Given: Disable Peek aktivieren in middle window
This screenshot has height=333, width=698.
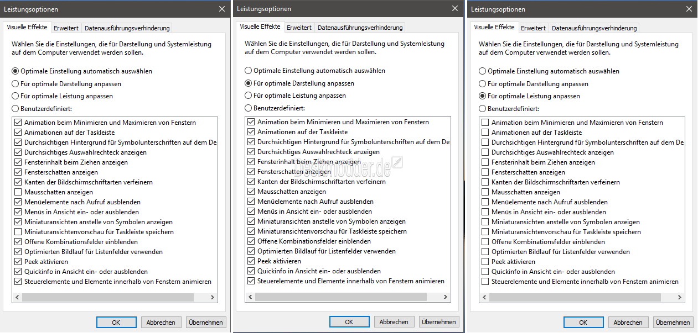Looking at the screenshot, I should [x=251, y=261].
